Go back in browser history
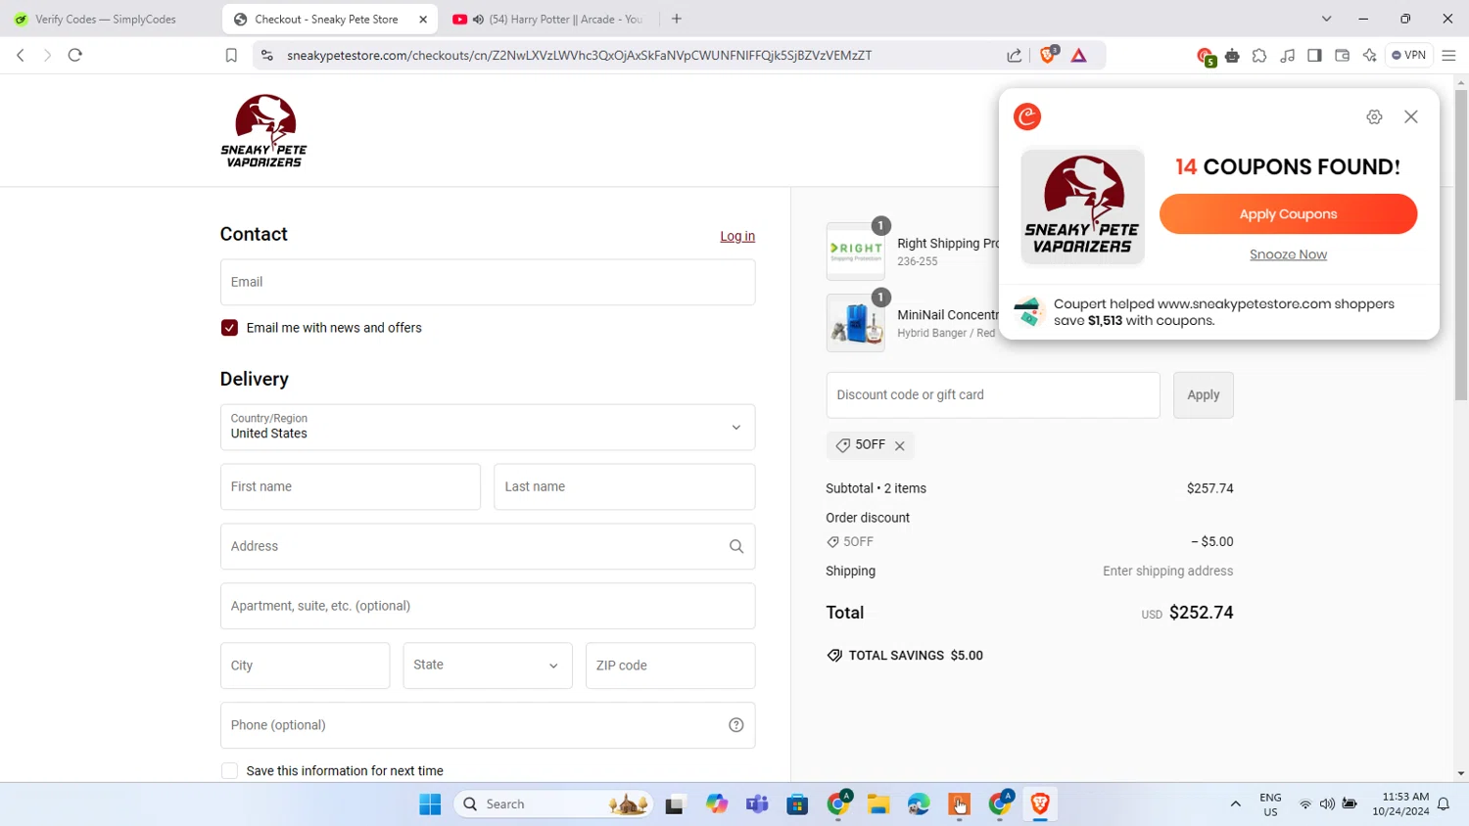Screen dimensions: 1469x826 (x=21, y=55)
